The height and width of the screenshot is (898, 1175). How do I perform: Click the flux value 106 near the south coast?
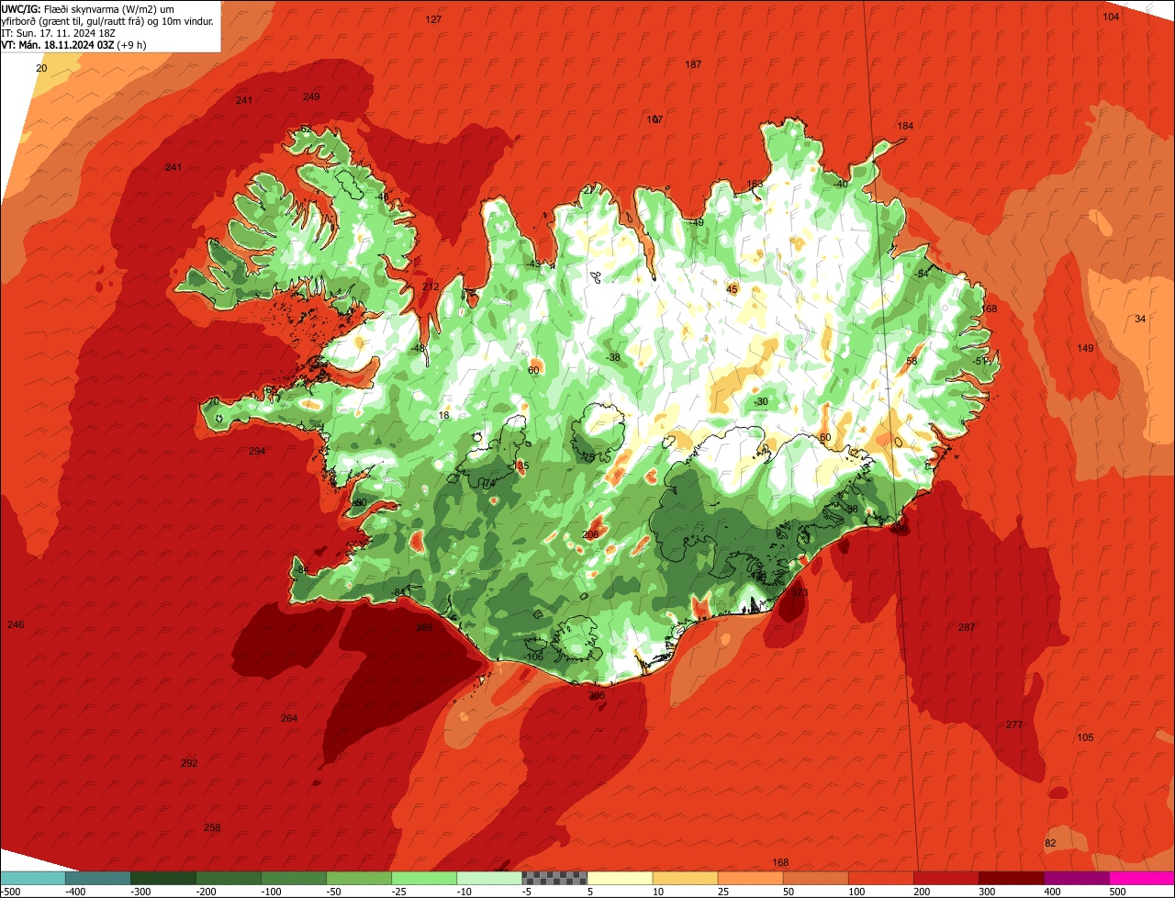[x=534, y=657]
